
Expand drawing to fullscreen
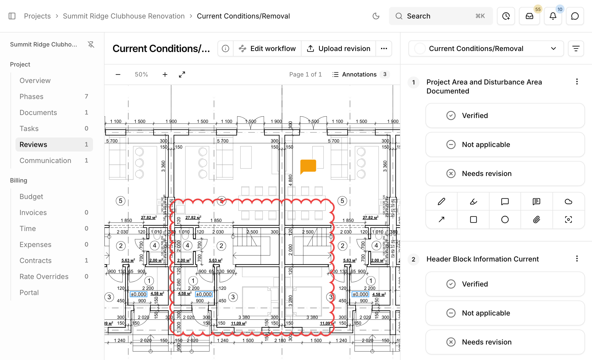click(x=182, y=74)
